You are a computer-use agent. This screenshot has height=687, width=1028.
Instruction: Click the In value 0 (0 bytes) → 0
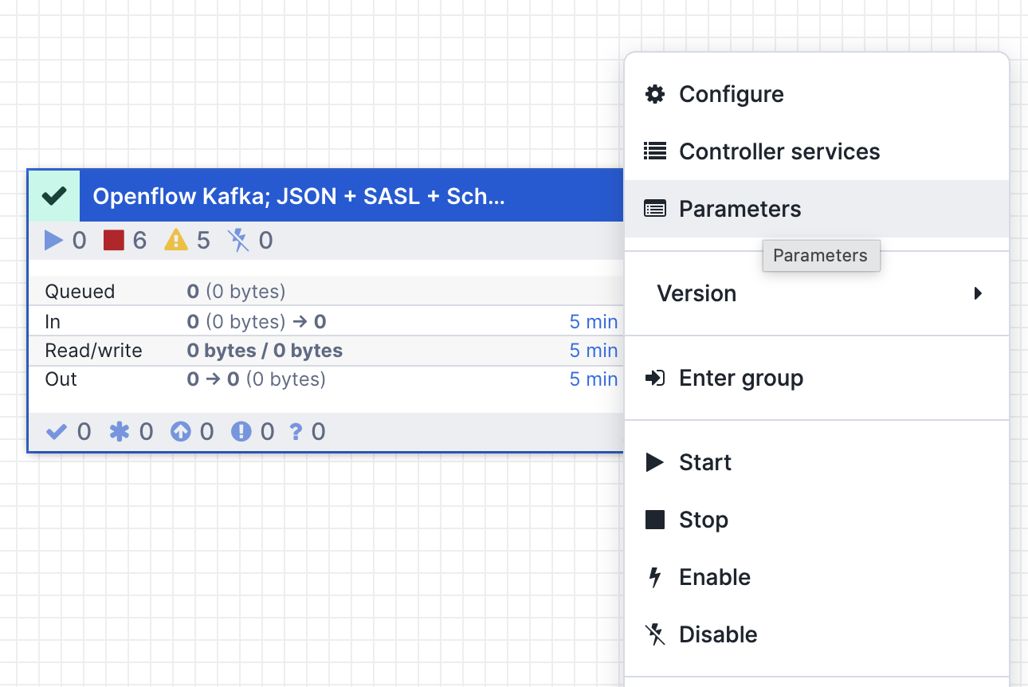(257, 322)
